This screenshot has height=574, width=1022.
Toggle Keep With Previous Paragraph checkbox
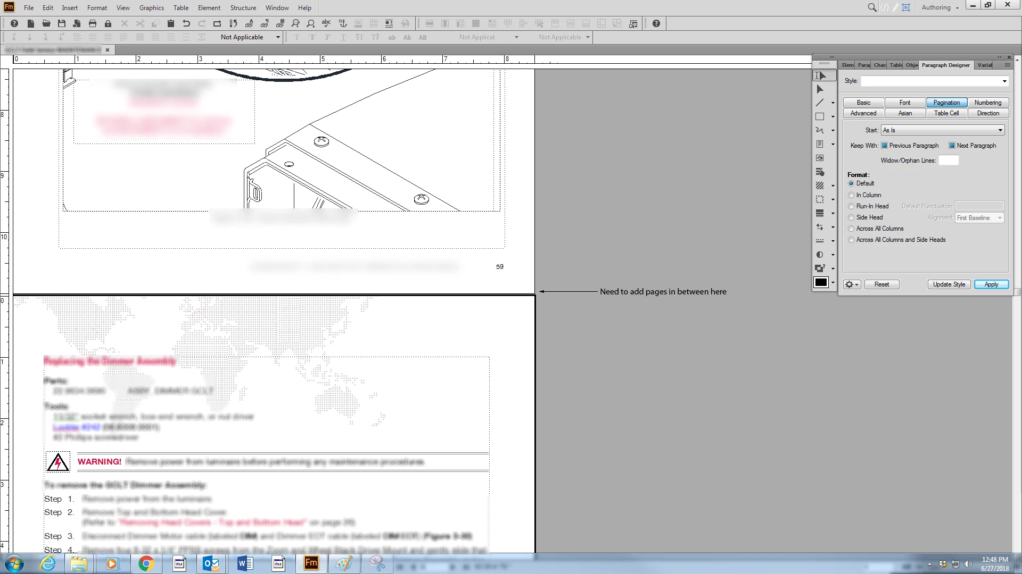tap(885, 146)
